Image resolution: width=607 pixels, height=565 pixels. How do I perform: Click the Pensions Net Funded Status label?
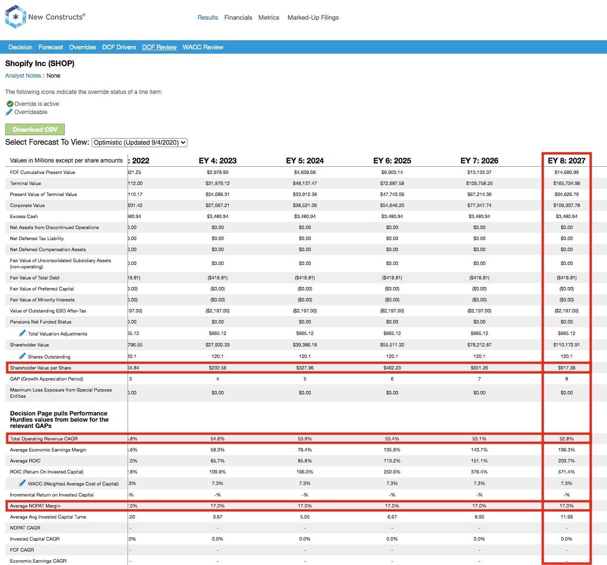point(41,322)
